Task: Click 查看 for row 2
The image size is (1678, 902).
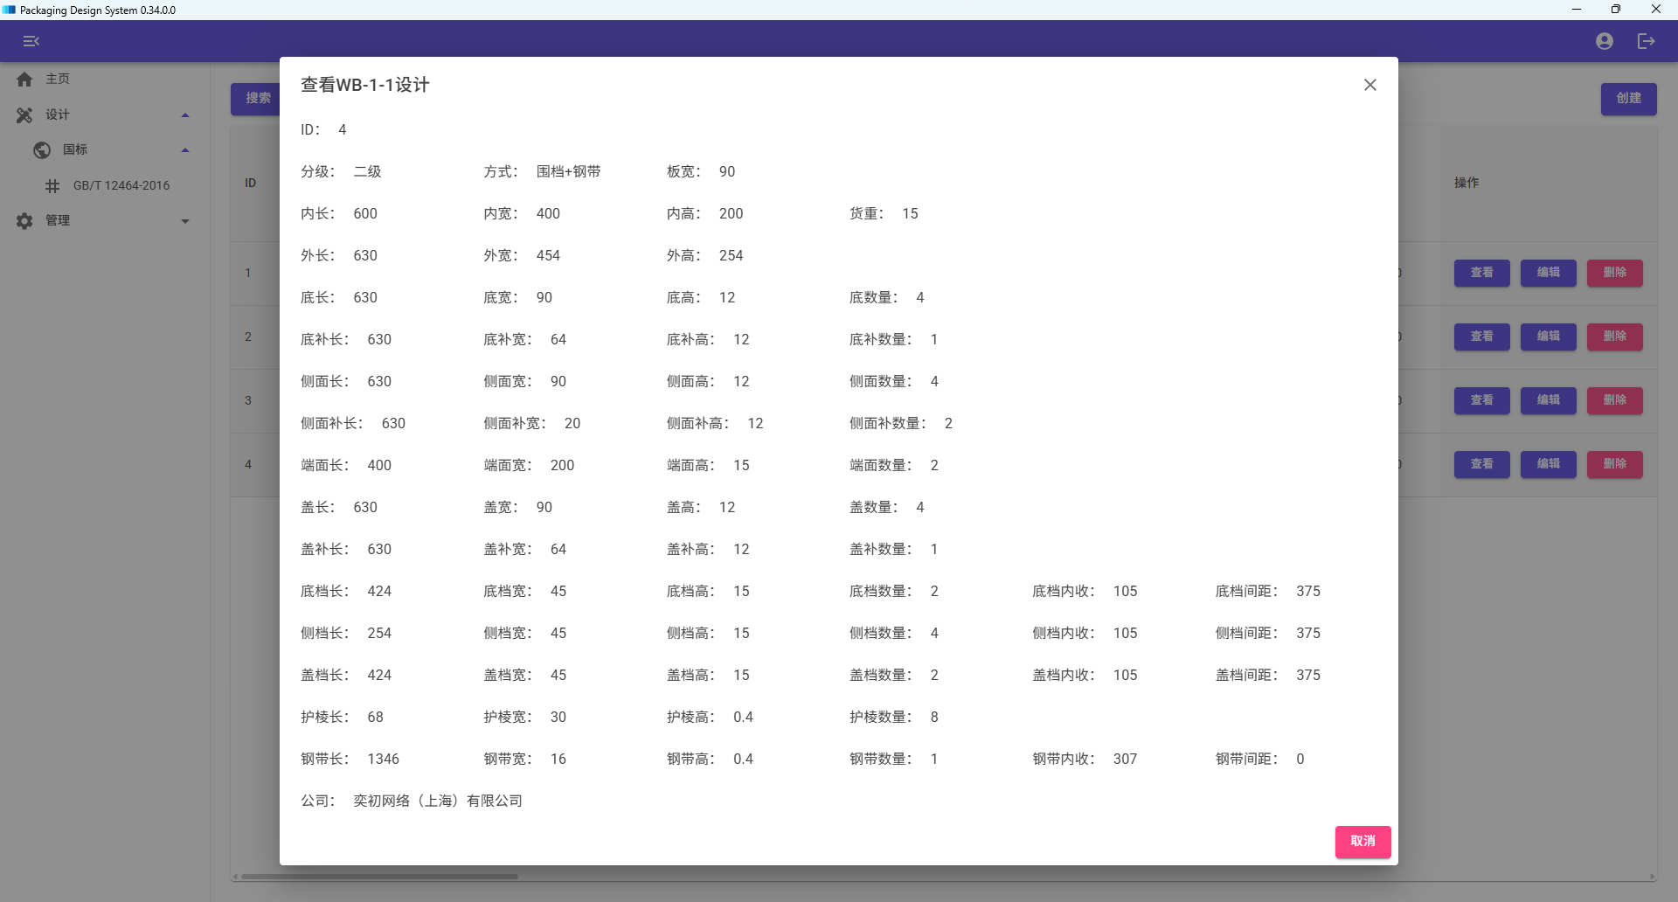Action: (1482, 337)
